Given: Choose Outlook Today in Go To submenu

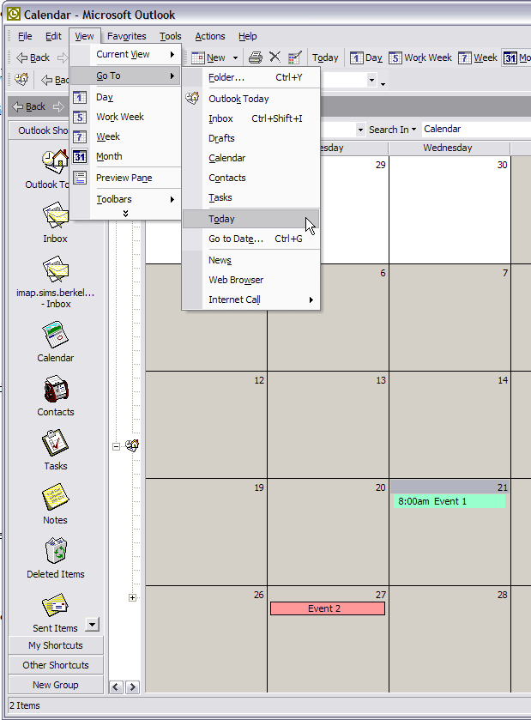Looking at the screenshot, I should pos(251,99).
